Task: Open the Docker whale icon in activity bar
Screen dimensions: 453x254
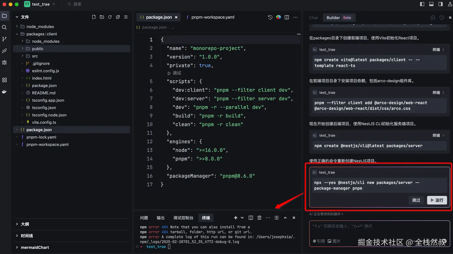Action: tap(4, 92)
